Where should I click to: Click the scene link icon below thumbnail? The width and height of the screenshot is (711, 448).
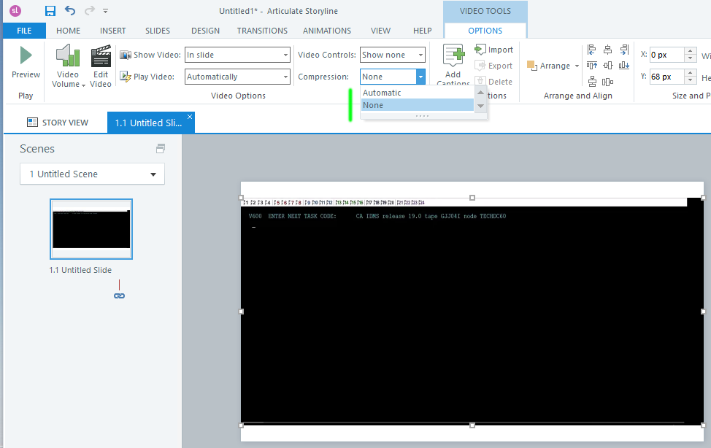(119, 296)
